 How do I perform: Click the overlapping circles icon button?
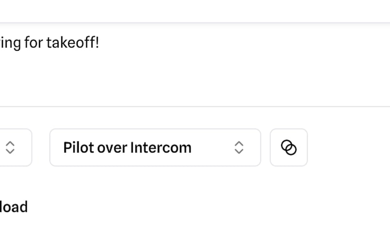point(289,147)
